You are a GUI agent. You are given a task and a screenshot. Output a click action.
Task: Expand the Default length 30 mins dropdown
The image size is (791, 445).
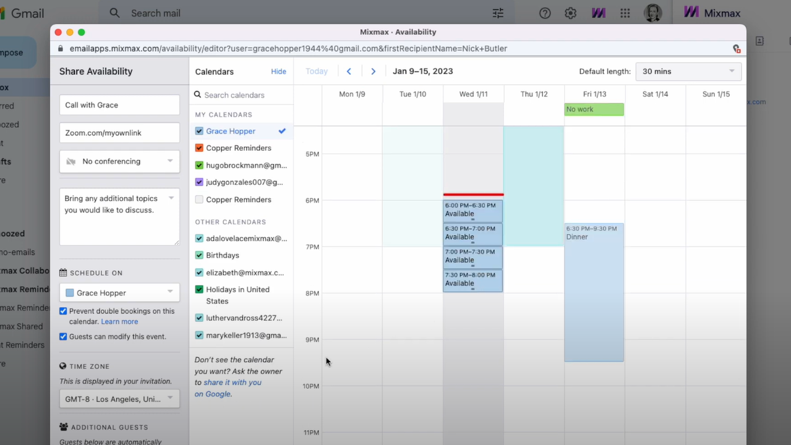tap(688, 72)
